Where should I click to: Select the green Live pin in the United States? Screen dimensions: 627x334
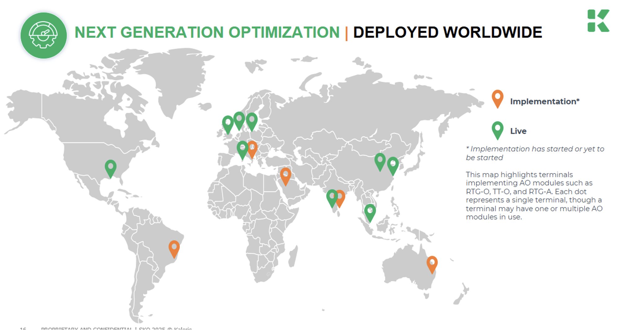coord(110,167)
